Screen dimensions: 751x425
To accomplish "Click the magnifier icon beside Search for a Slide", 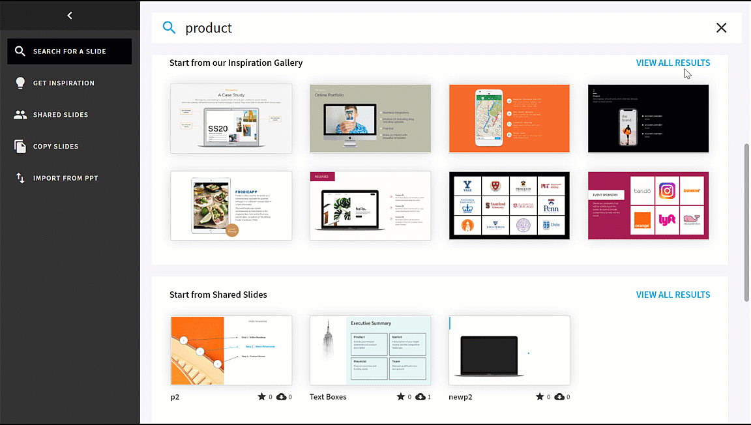I will pyautogui.click(x=20, y=51).
